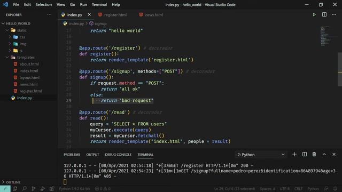Screen dimensions: 342x192
Task: Open the Selection menu
Action: point(44,5)
